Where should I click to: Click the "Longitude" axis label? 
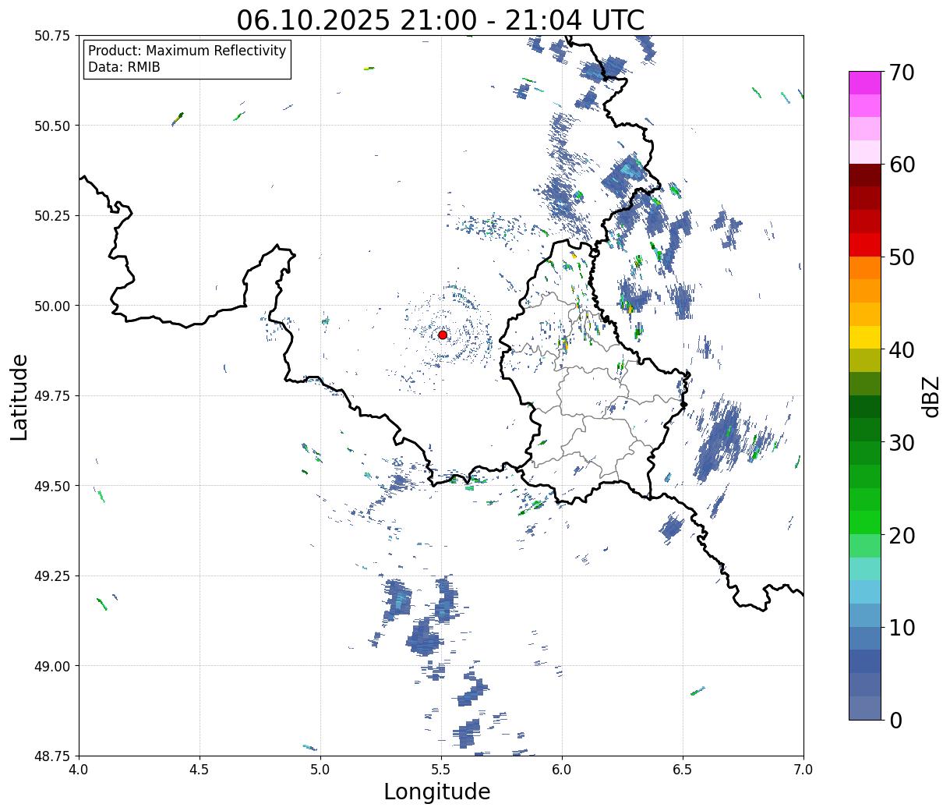click(437, 792)
